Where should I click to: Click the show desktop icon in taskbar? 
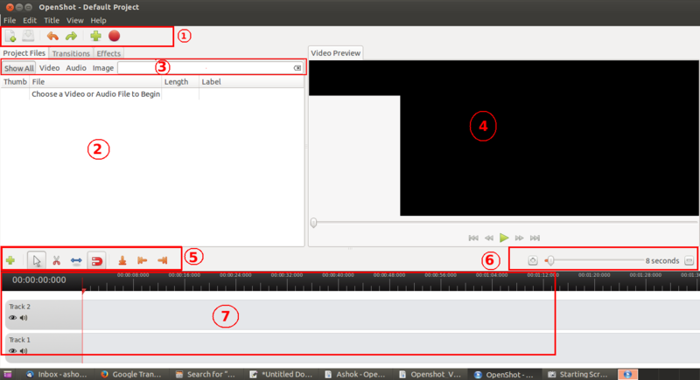click(8, 375)
